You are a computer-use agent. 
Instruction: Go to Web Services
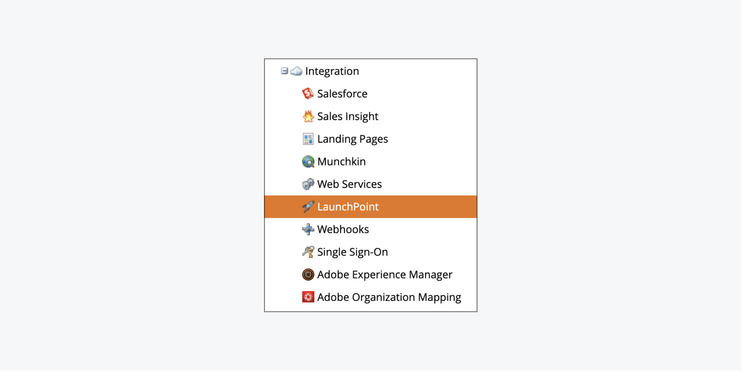pos(349,184)
